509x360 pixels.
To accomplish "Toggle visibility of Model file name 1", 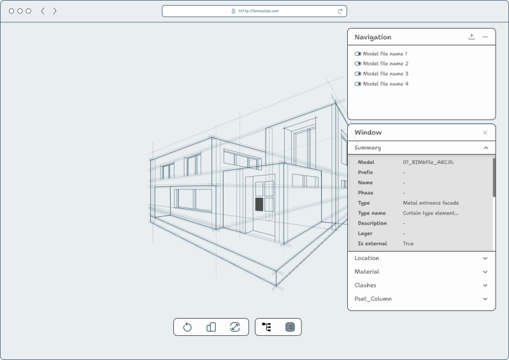I will (x=358, y=54).
